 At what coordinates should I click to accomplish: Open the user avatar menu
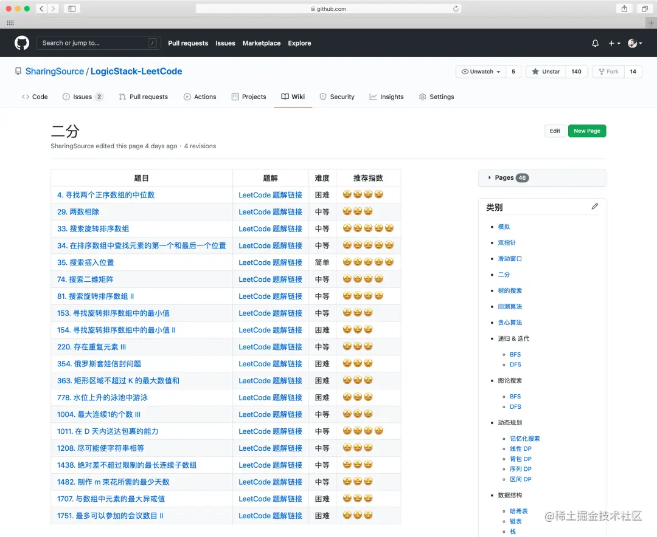pyautogui.click(x=634, y=43)
